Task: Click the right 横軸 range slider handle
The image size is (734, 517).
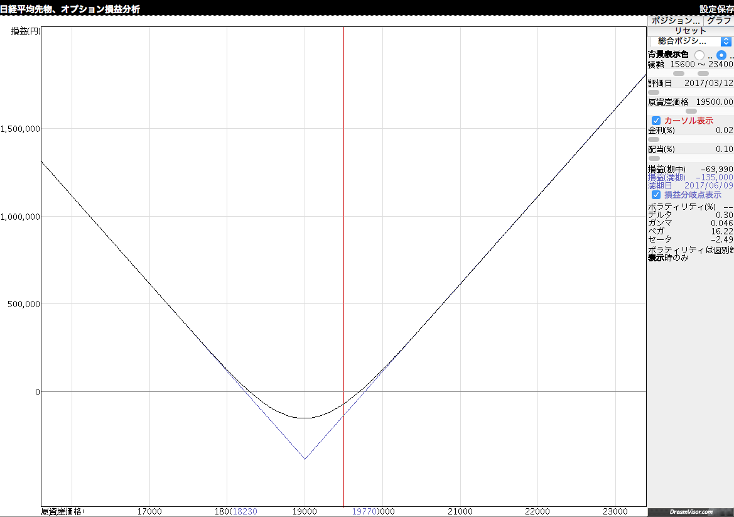Action: point(703,73)
